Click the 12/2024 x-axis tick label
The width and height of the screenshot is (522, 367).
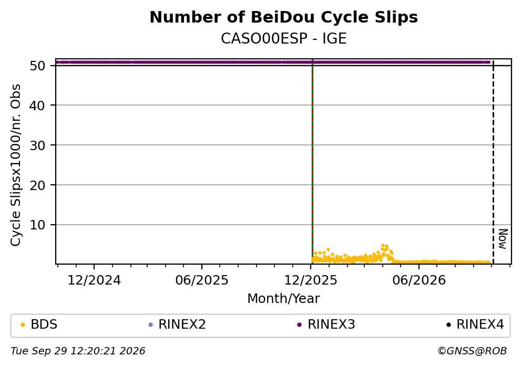94,280
